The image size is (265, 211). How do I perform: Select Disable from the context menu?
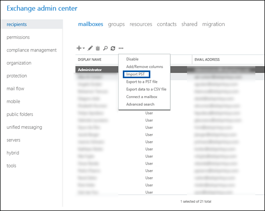pyautogui.click(x=132, y=59)
